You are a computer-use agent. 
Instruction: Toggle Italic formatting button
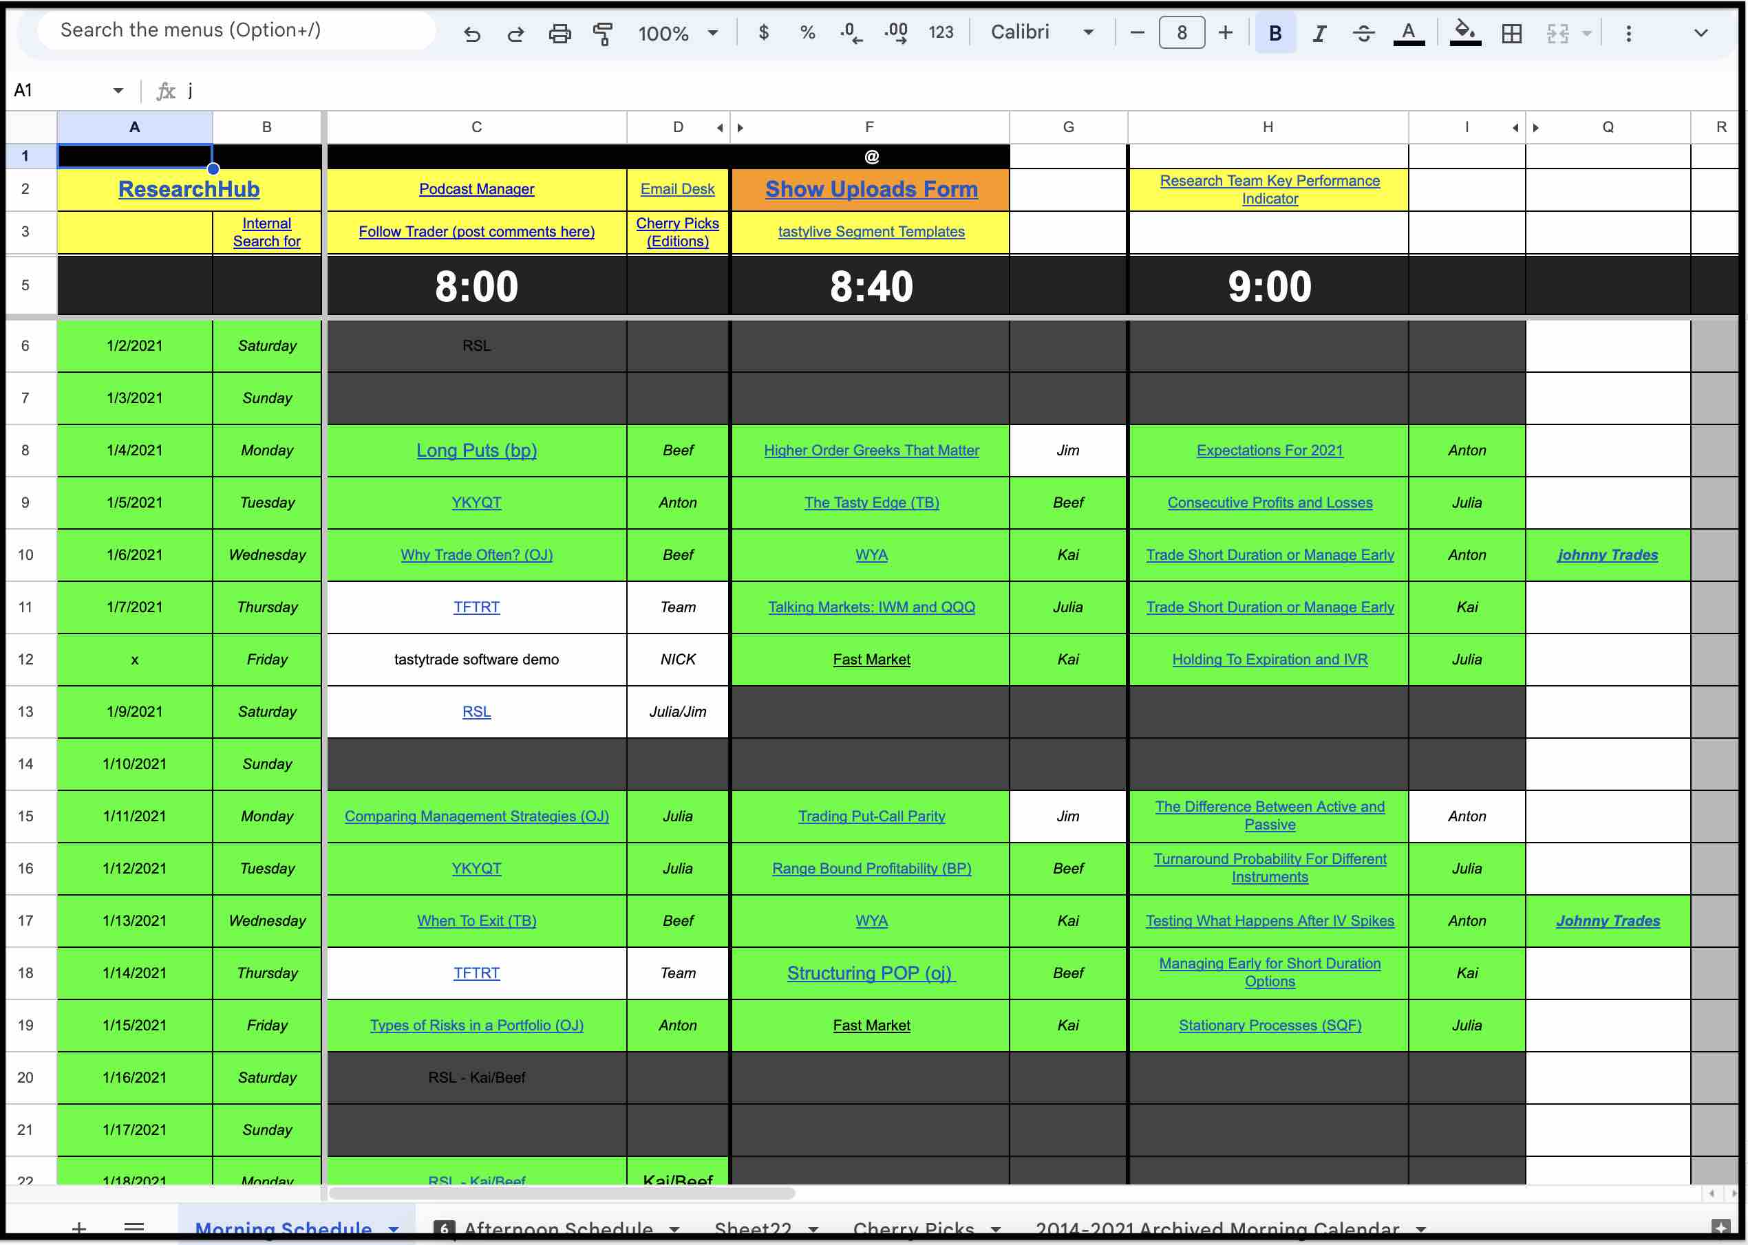[1319, 34]
